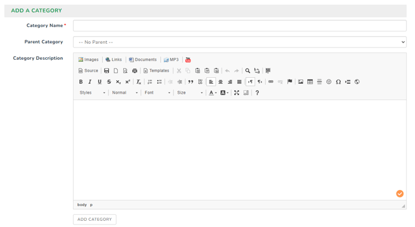Toggle Source view in editor

(88, 71)
